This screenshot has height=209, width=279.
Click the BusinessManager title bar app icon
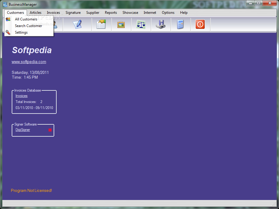tap(5, 4)
